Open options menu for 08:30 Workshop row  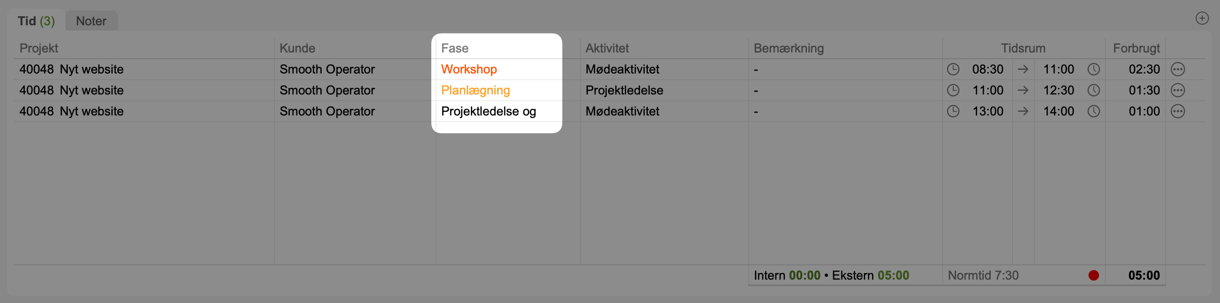(1177, 70)
